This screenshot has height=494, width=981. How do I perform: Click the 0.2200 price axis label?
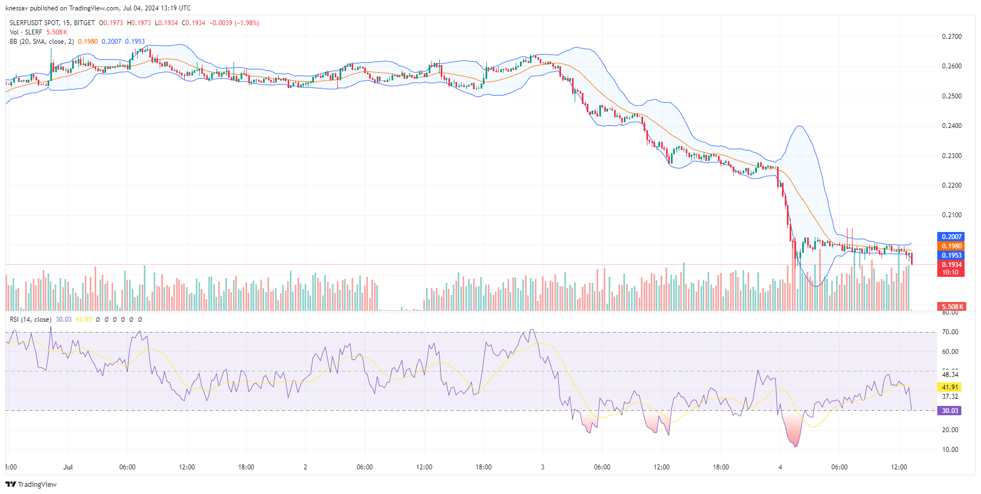951,185
